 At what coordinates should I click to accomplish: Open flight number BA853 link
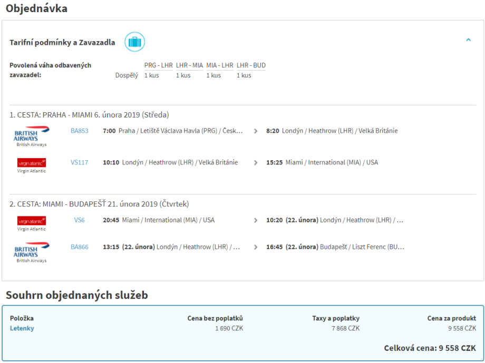80,131
